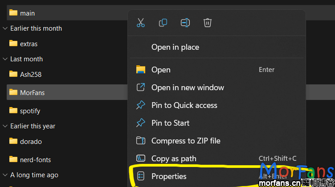The image size is (335, 187).
Task: Select the Open menu entry
Action: (x=161, y=70)
